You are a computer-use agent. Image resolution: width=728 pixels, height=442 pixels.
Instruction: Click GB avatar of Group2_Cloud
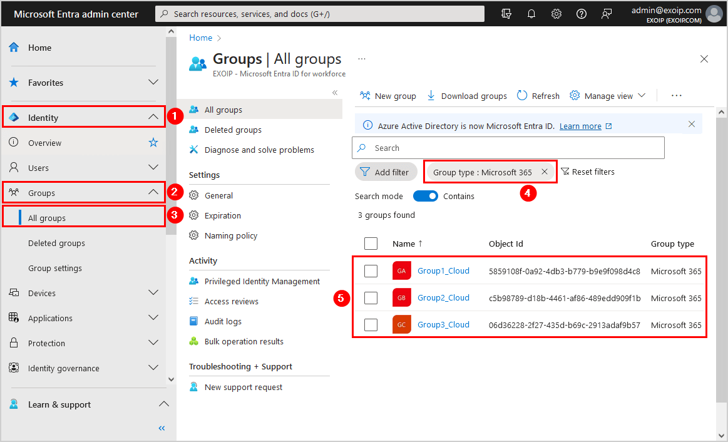pyautogui.click(x=402, y=297)
